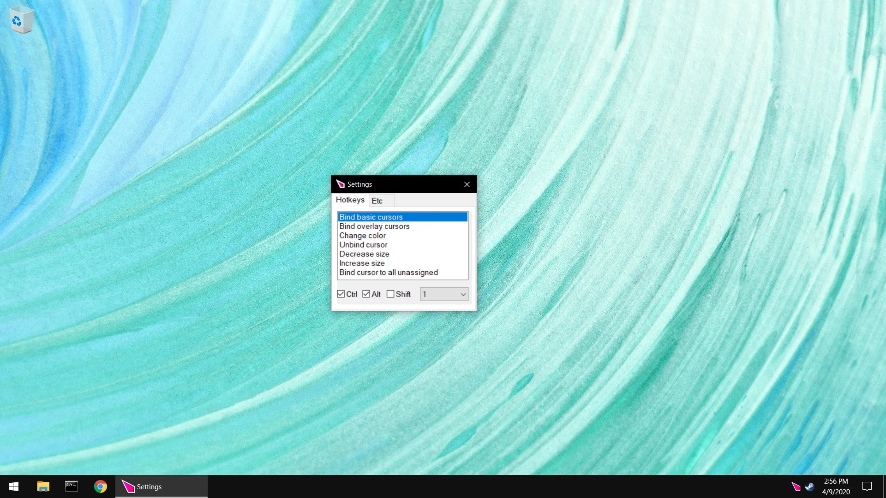Uncheck the Alt modifier checkbox
The width and height of the screenshot is (886, 498).
click(366, 294)
